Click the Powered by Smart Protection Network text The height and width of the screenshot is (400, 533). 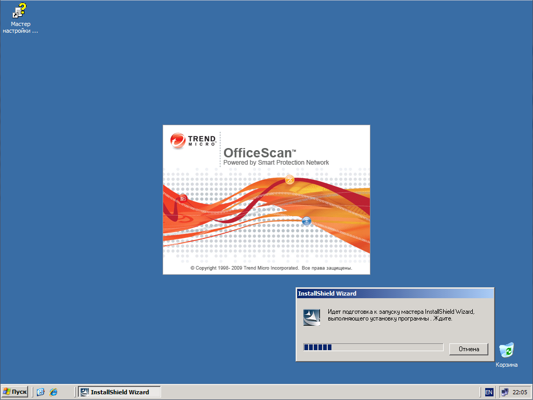[x=276, y=163]
